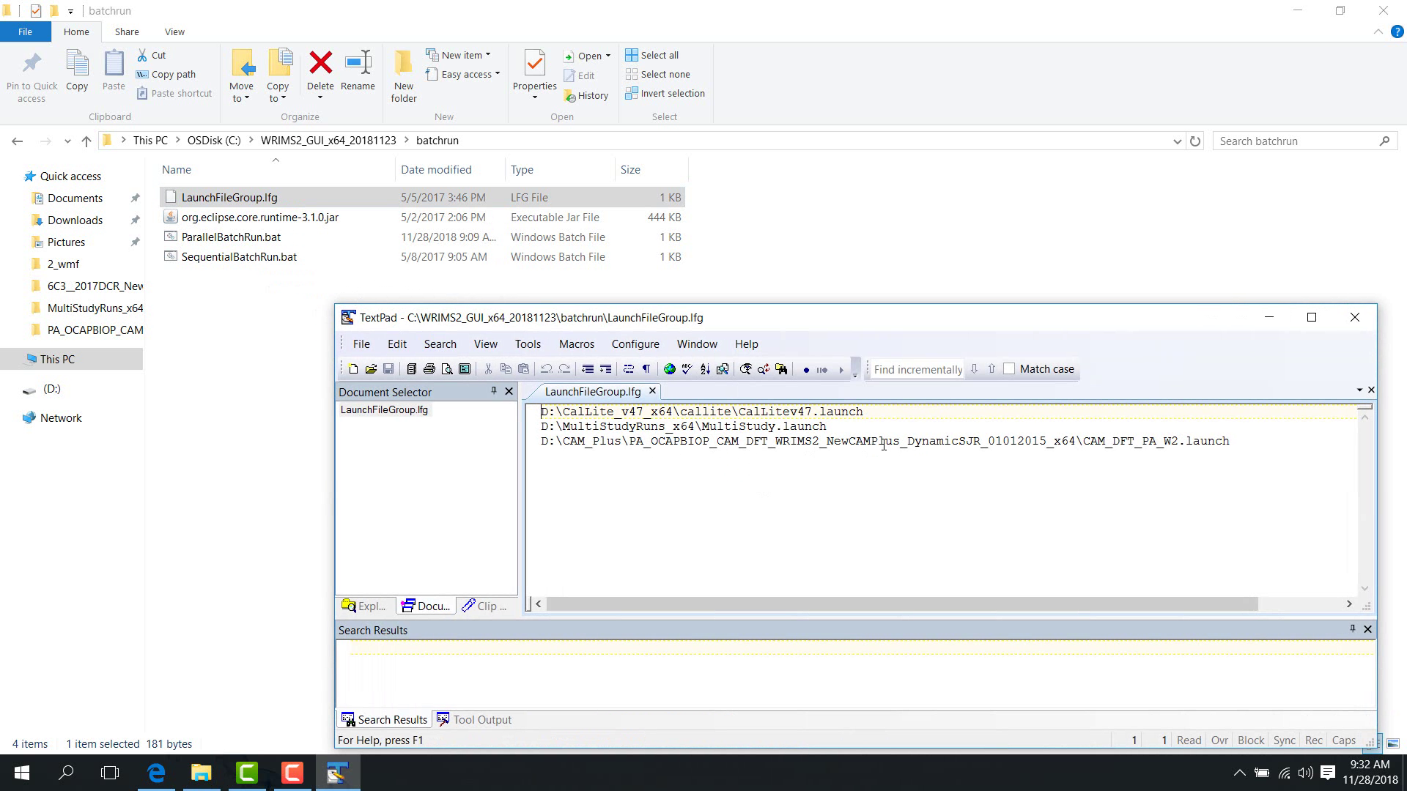The height and width of the screenshot is (791, 1407).
Task: Save the document in TextPad
Action: pyautogui.click(x=388, y=369)
